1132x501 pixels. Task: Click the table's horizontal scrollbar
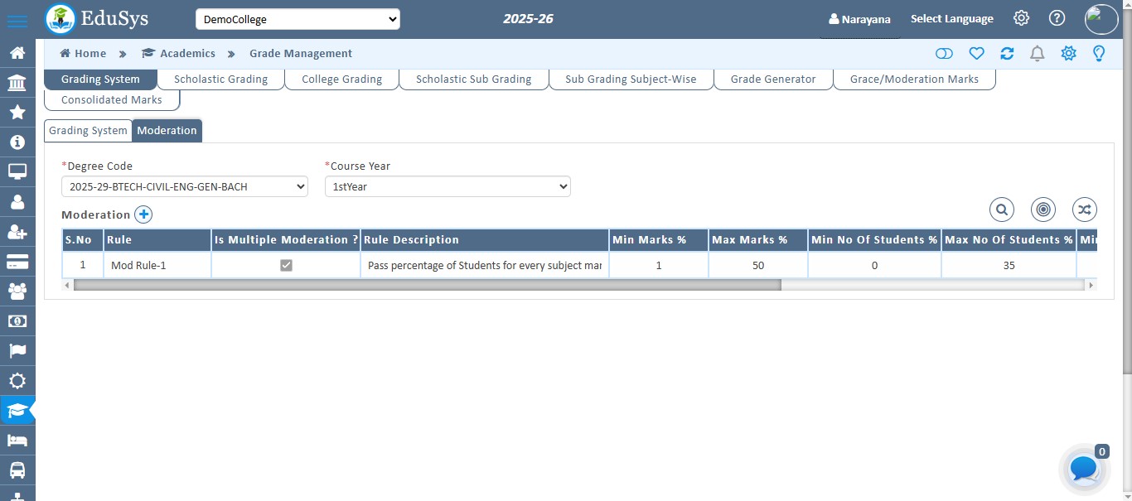point(427,285)
